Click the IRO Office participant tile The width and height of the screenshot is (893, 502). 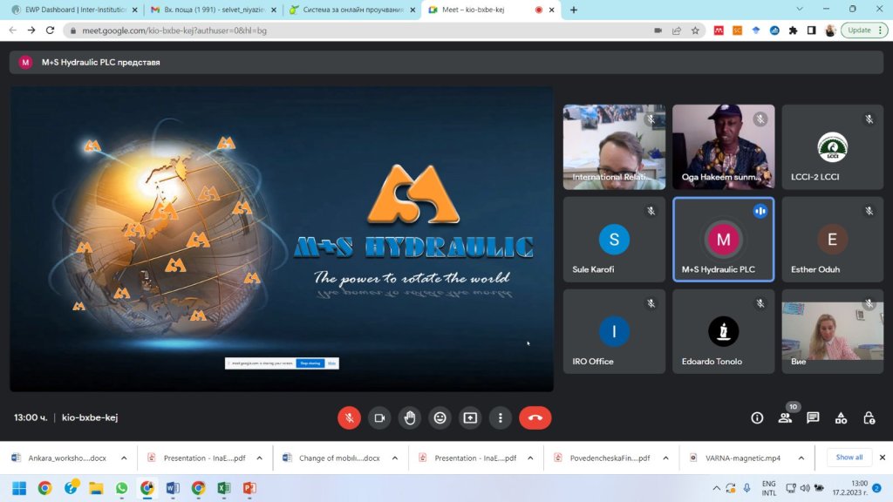tap(614, 331)
